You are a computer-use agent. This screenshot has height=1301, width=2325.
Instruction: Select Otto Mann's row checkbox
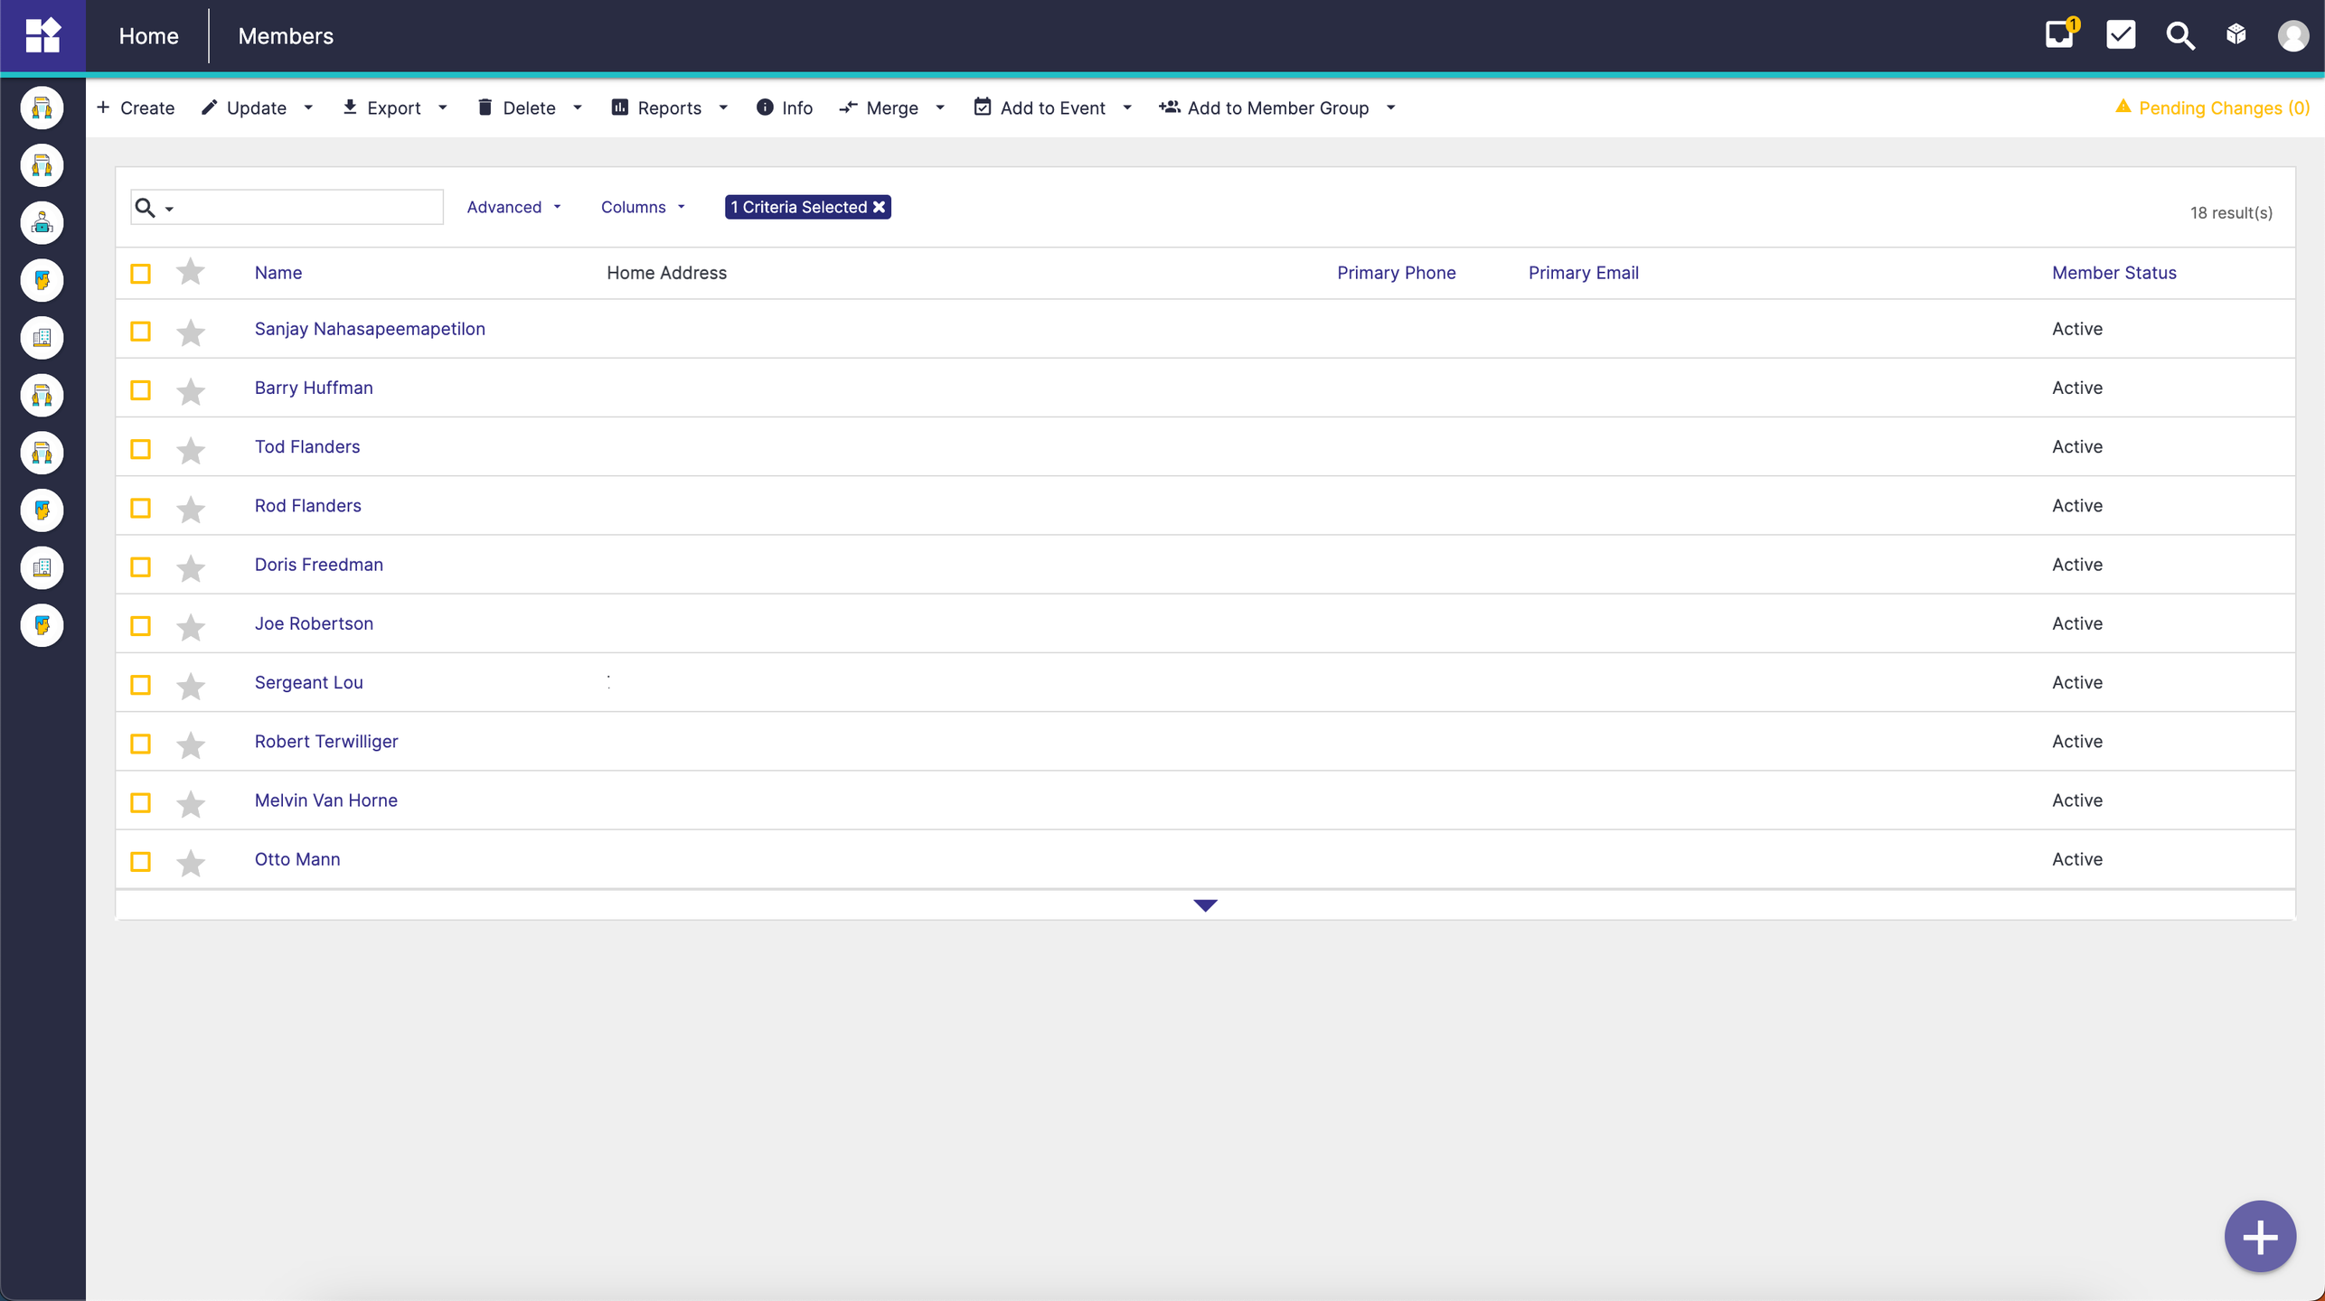pos(141,861)
